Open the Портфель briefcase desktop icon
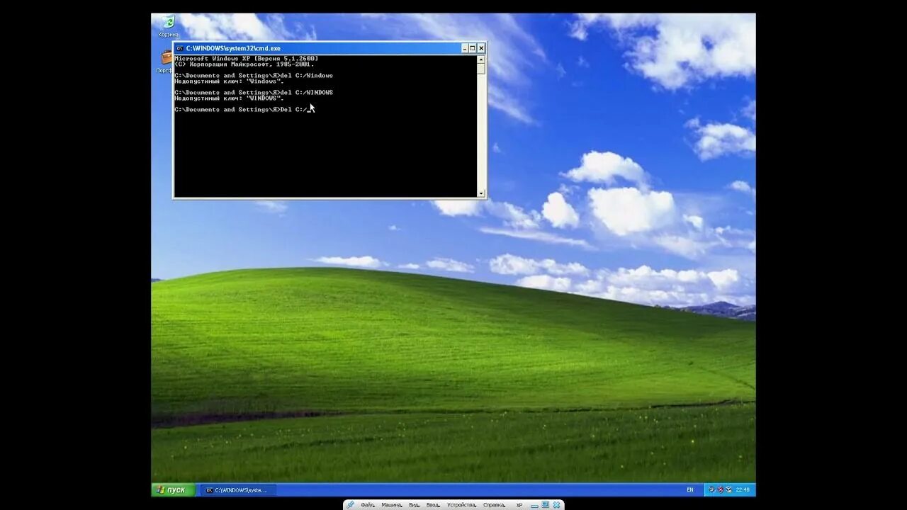This screenshot has width=907, height=510. [x=165, y=62]
